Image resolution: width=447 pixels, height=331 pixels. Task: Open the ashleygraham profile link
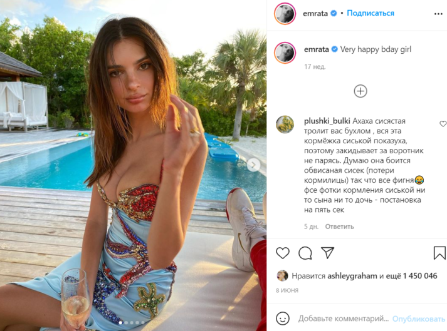[352, 276]
